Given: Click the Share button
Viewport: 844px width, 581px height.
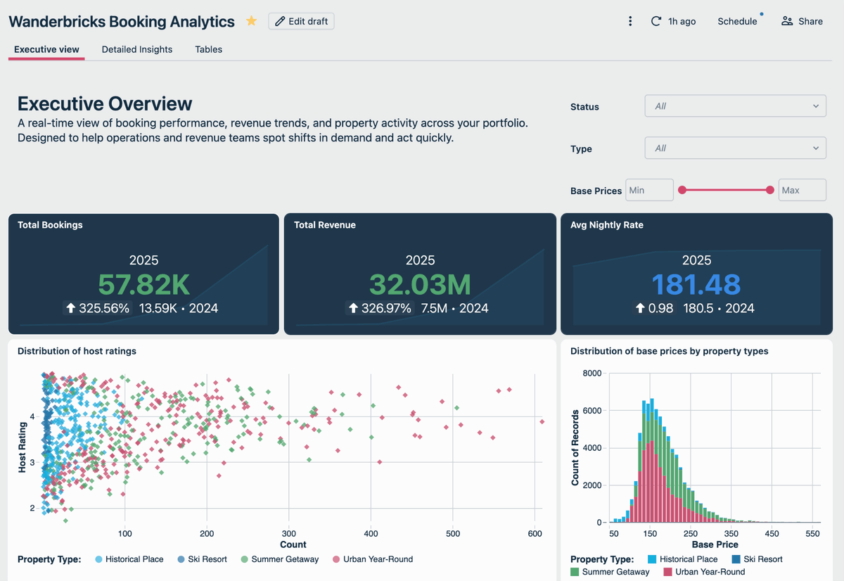Looking at the screenshot, I should click(802, 21).
